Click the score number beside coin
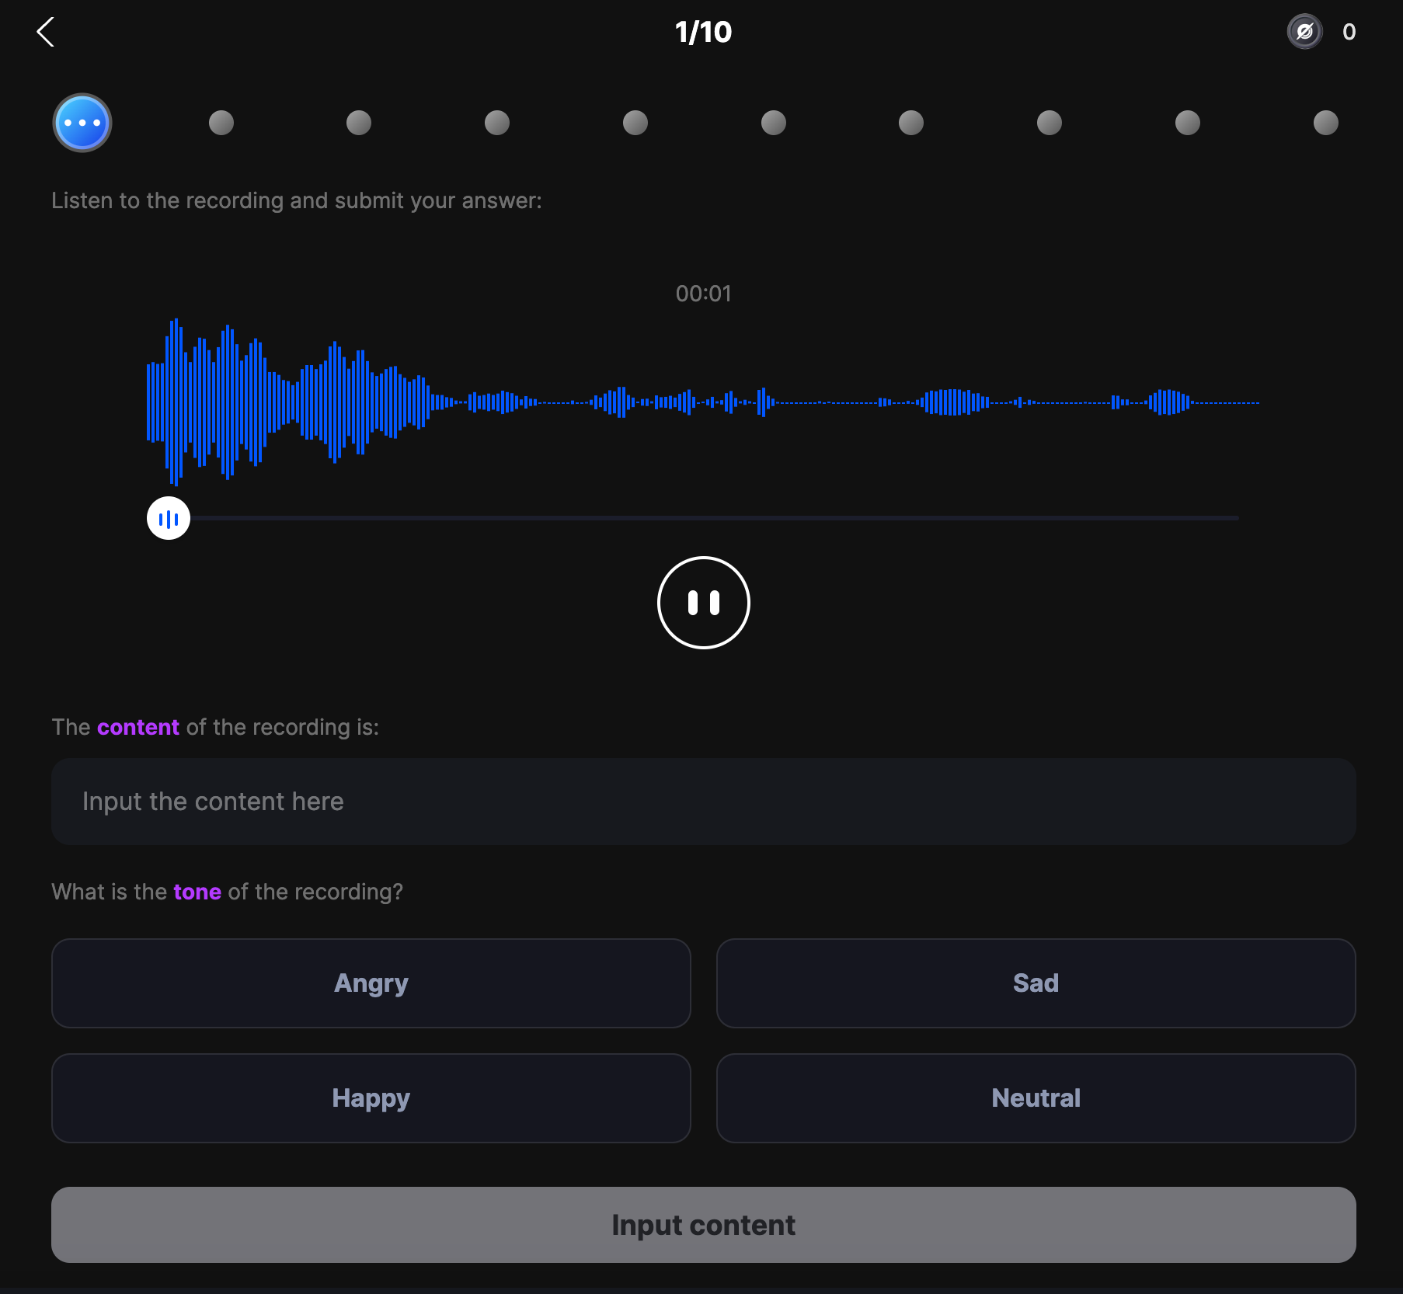Screen dimensions: 1403x1294 (x=1349, y=32)
